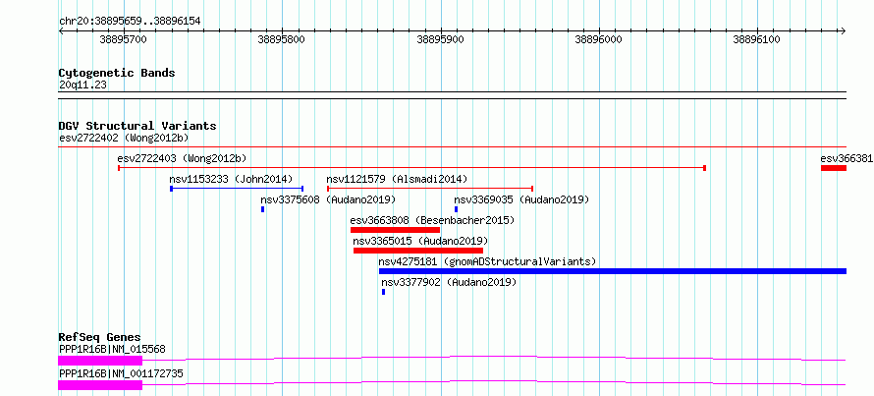Select the small blue nsv3369035 marker
The height and width of the screenshot is (396, 874).
point(456,209)
